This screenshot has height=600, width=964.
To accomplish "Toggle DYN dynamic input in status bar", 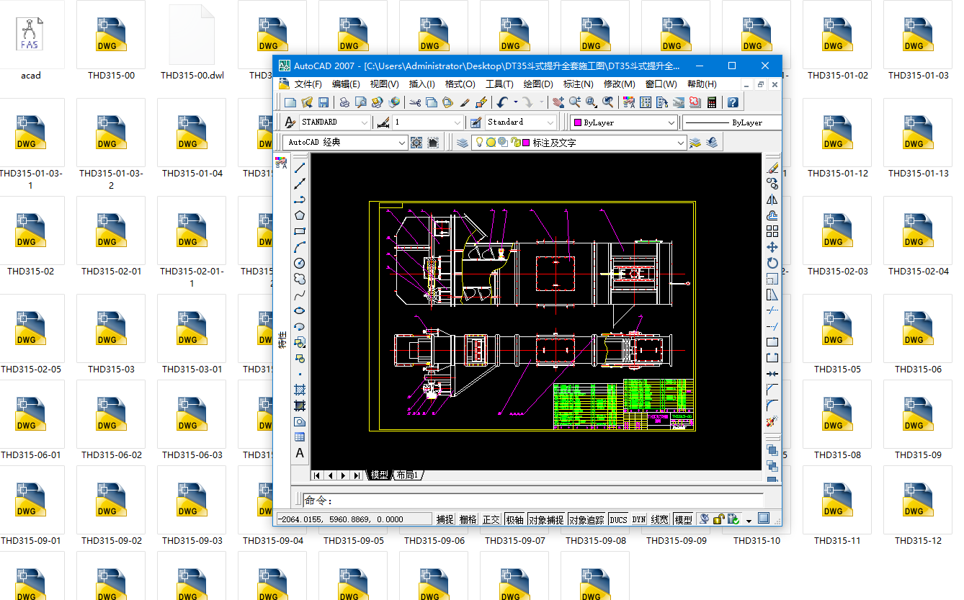I will pyautogui.click(x=639, y=519).
